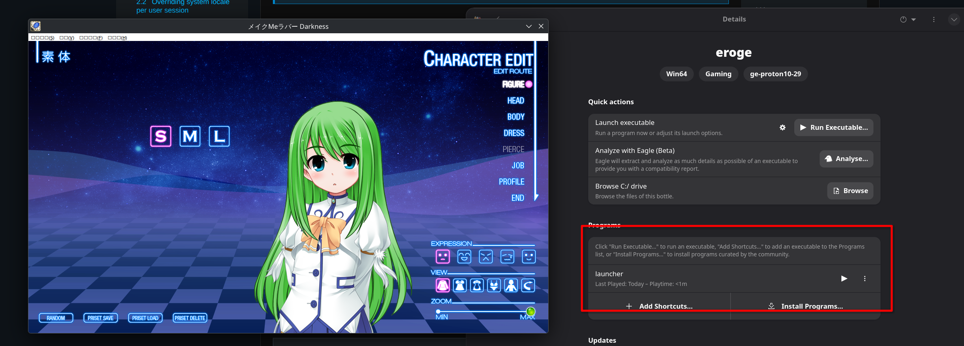This screenshot has height=346, width=964.
Task: Click the 'eroge' bottle name
Action: 734,53
